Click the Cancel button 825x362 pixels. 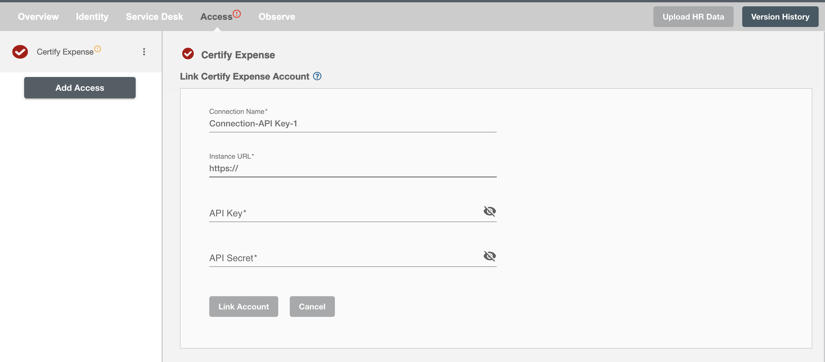pyautogui.click(x=312, y=306)
